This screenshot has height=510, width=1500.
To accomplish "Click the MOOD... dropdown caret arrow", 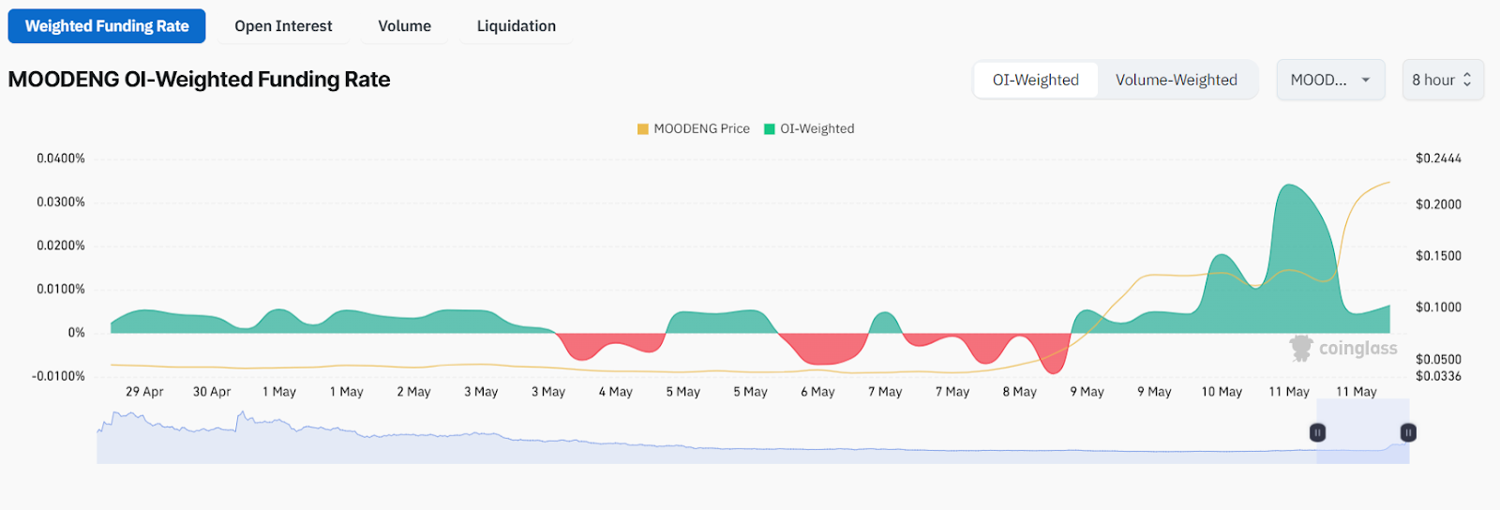I will 1366,80.
